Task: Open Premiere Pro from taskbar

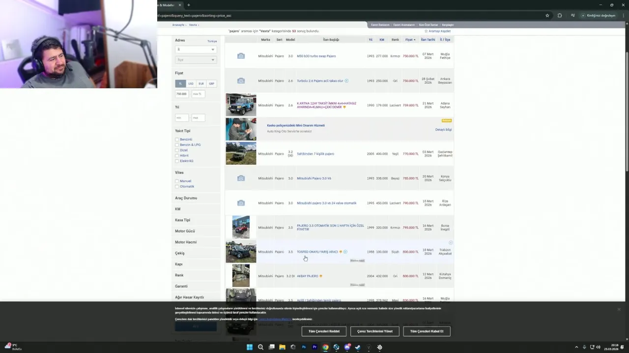Action: coord(314,347)
